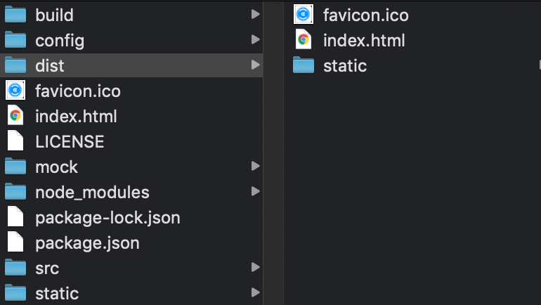This screenshot has height=305, width=541.
Task: Select the LICENSE file name
Action: point(70,142)
